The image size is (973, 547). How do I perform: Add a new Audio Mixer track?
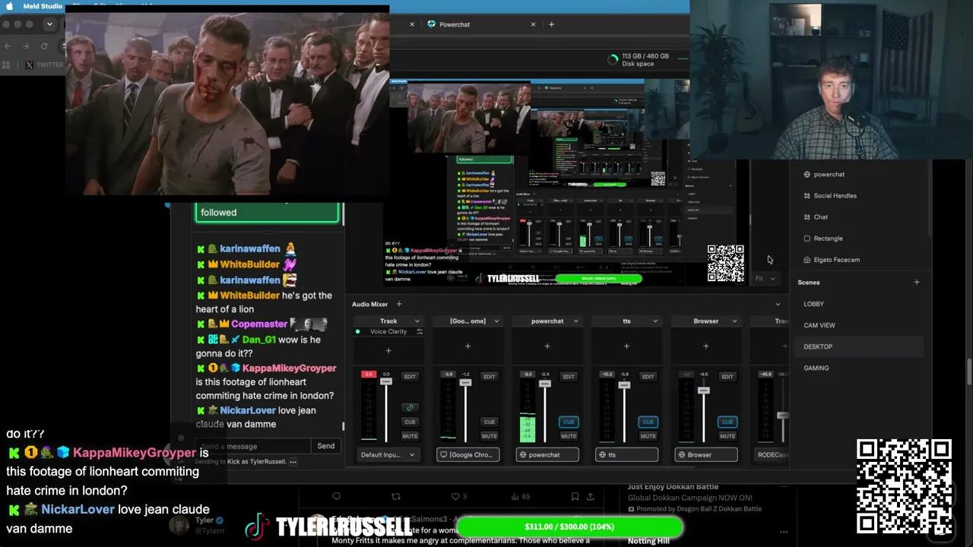(398, 305)
